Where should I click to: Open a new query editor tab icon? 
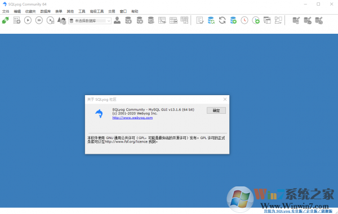pos(17,20)
